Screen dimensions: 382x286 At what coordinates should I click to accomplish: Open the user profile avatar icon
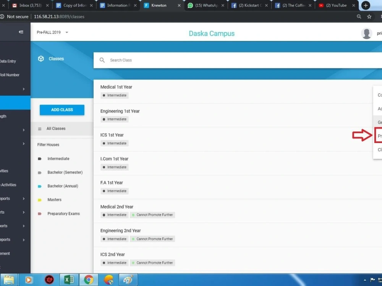[366, 33]
